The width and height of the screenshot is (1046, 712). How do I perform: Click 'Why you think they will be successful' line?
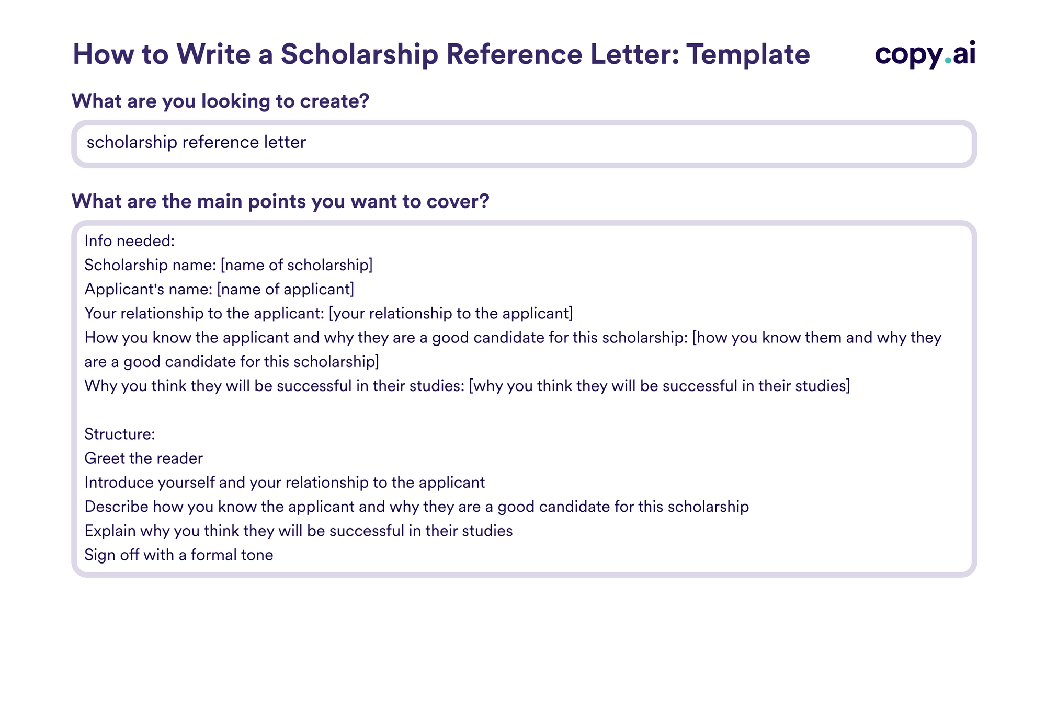pos(467,386)
